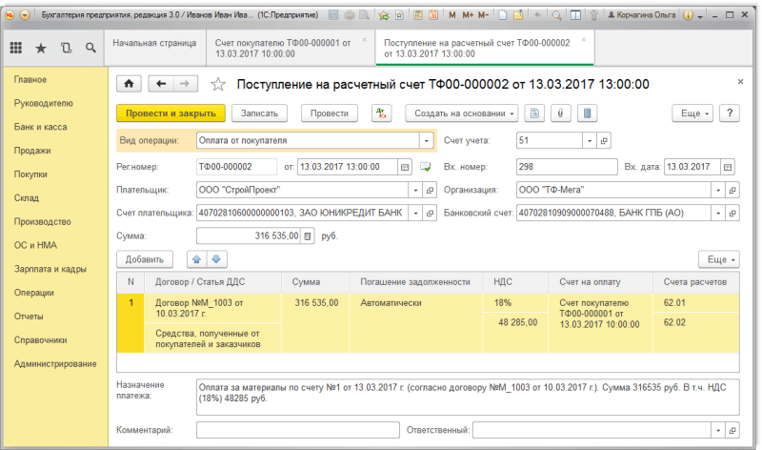Click Вх. номер field with 298

[567, 167]
